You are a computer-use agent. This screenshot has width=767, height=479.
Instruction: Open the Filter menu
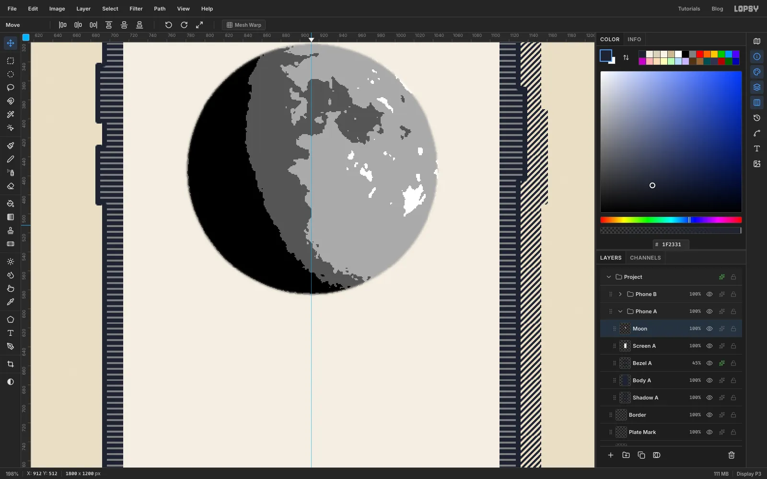pyautogui.click(x=136, y=9)
